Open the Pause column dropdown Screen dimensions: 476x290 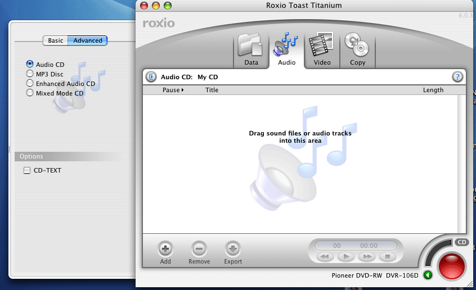173,90
